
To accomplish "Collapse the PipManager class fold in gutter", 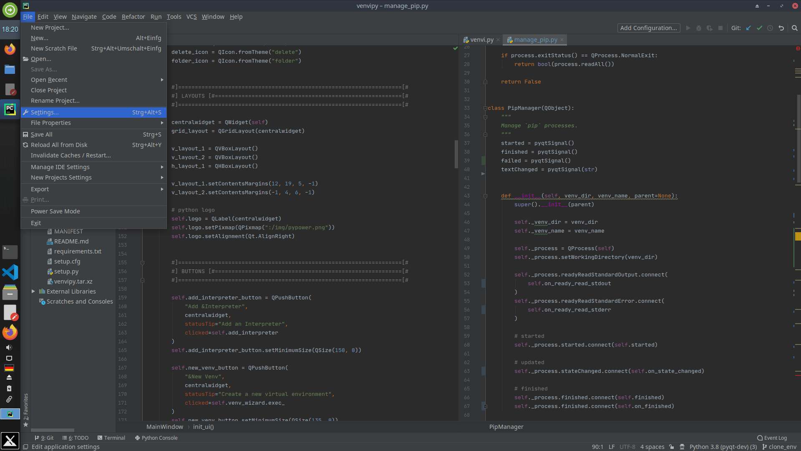I will (485, 108).
